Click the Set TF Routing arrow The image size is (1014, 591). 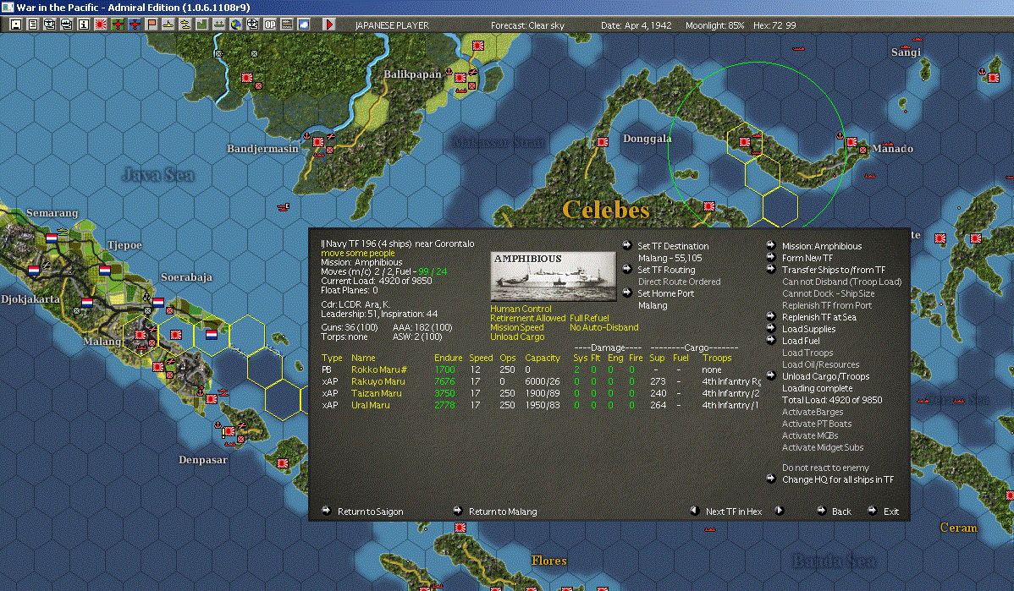(x=627, y=270)
